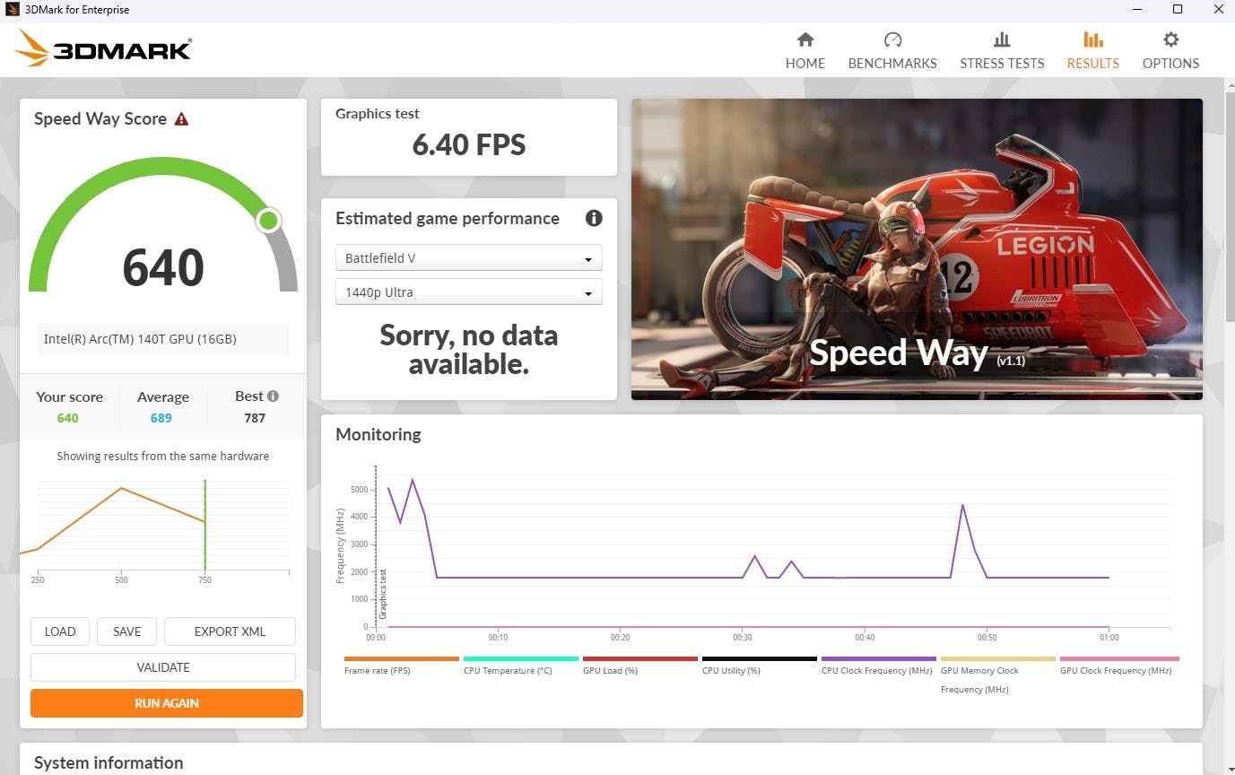Toggle CPU Utility (%) legend series
Screen dimensions: 1235x775
(759, 666)
